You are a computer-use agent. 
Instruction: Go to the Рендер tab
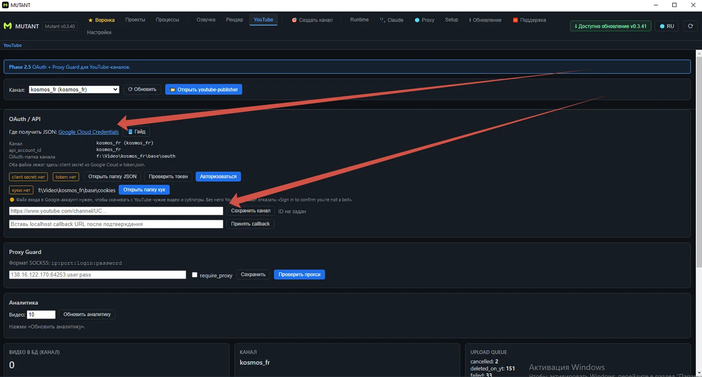235,20
